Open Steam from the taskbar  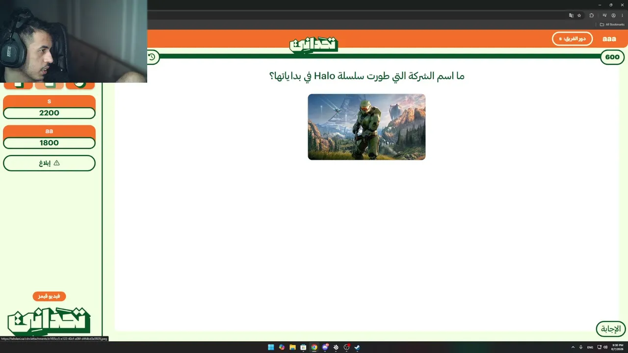357,347
